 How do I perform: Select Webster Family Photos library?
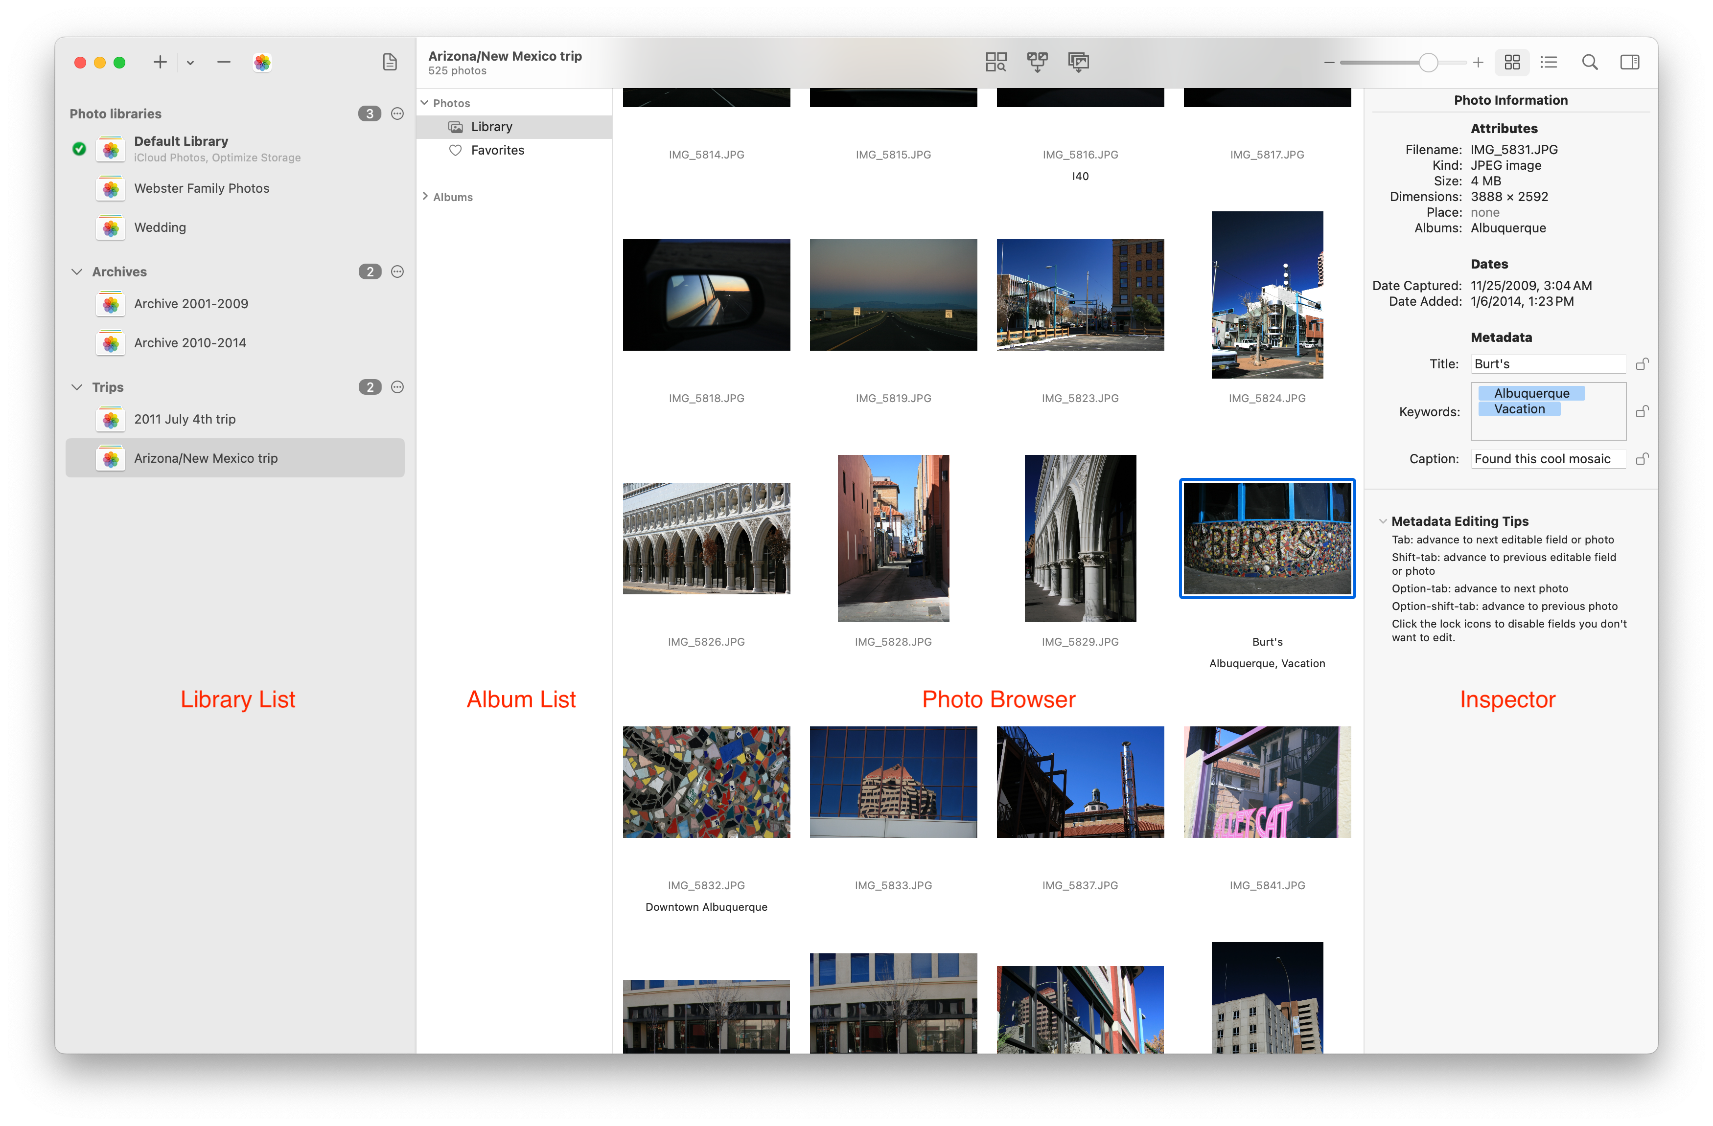[x=202, y=188]
